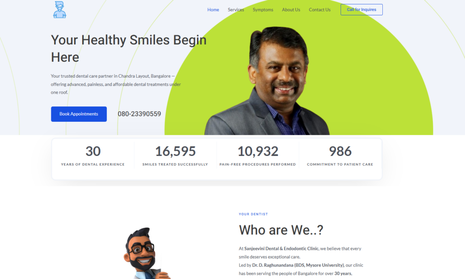Screen dimensions: 465x279
Task: Click the Call for Inquires button
Action: tap(361, 10)
